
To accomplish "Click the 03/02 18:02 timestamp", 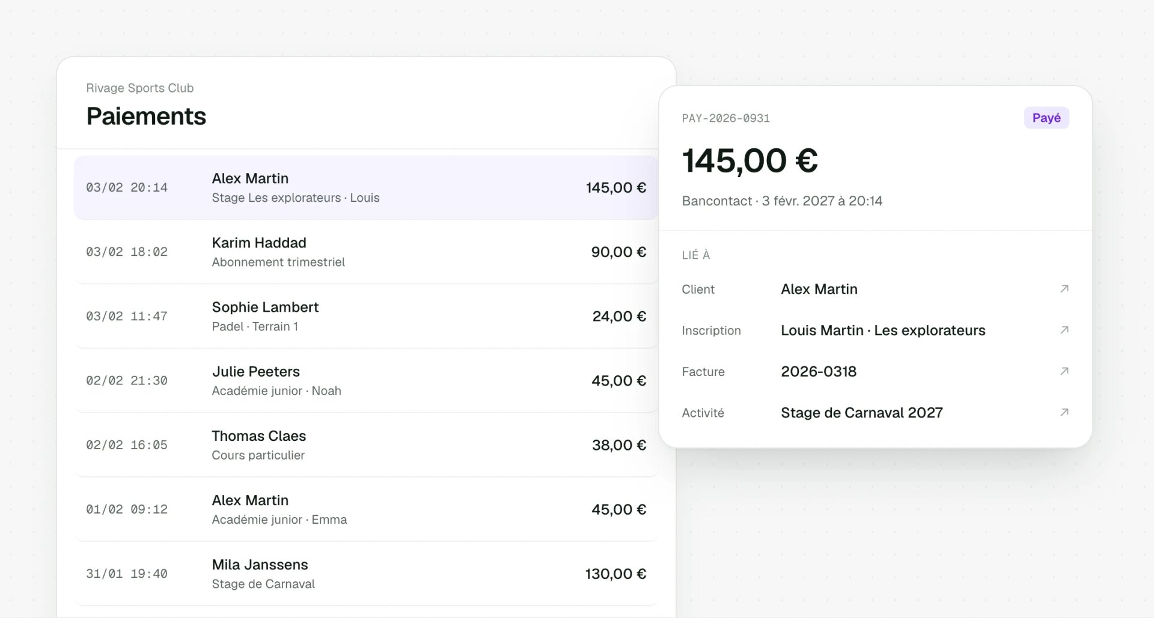I will point(127,252).
